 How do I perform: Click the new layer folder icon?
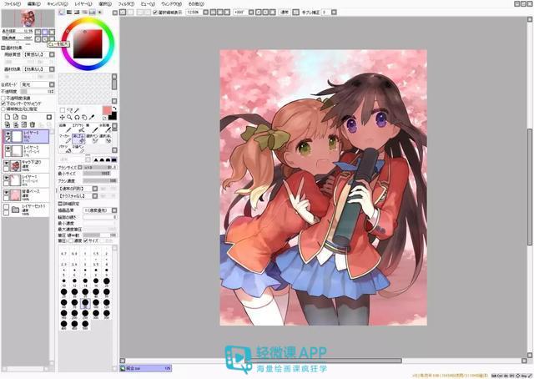24,117
